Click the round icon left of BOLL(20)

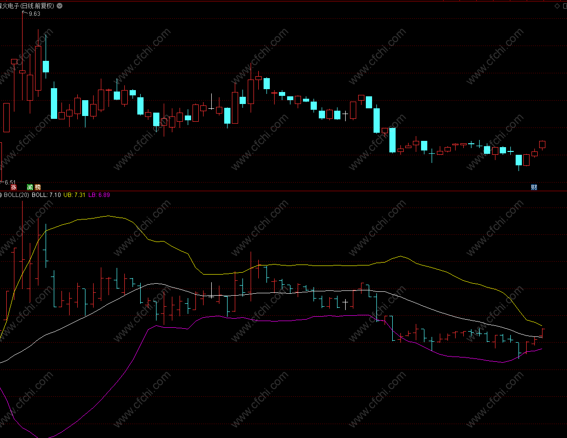[x=1, y=195]
